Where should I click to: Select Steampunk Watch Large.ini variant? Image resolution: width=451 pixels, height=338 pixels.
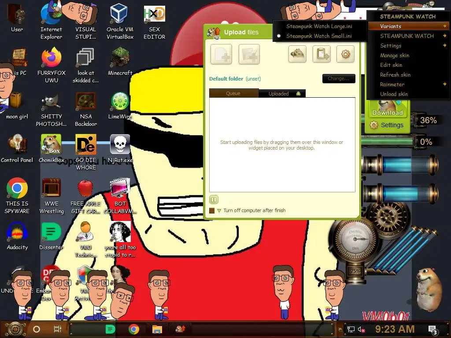(319, 26)
